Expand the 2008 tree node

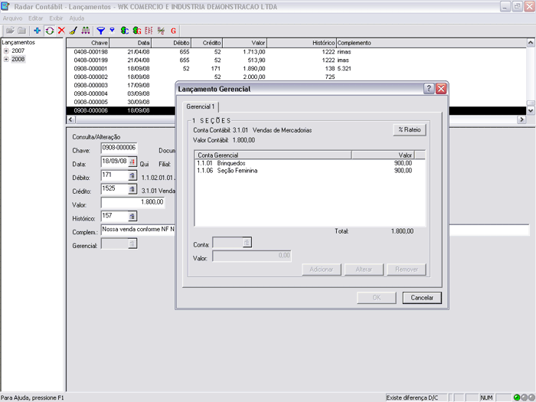point(6,59)
